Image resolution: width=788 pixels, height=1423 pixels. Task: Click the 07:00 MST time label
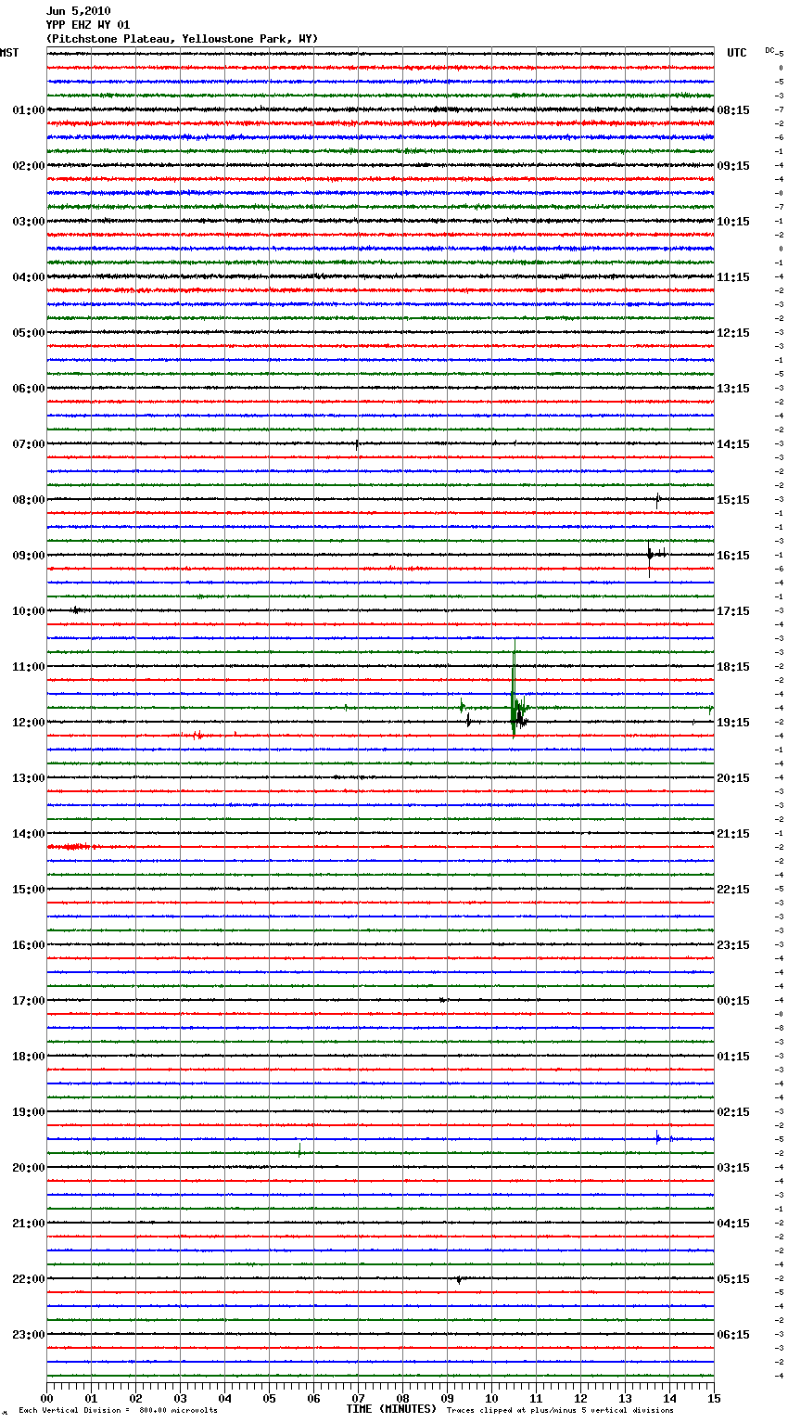pyautogui.click(x=28, y=444)
